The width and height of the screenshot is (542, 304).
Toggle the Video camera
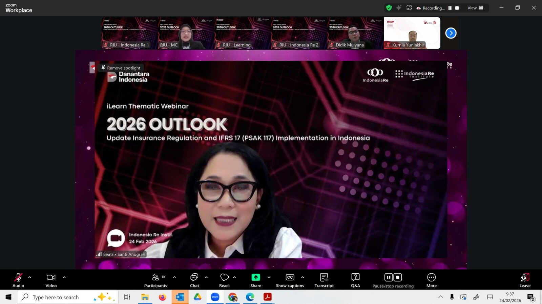(x=51, y=280)
